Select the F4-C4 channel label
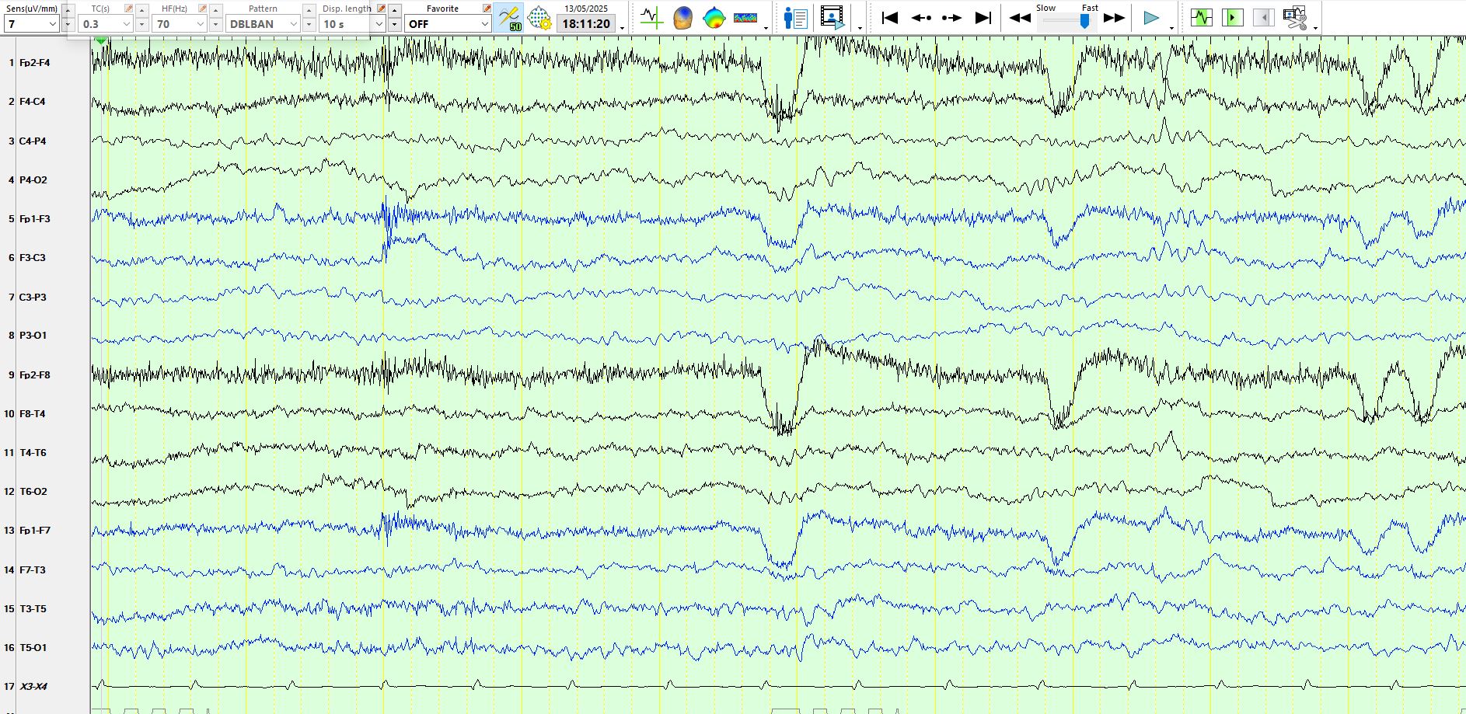Screen dimensions: 1466x714 [x=32, y=102]
